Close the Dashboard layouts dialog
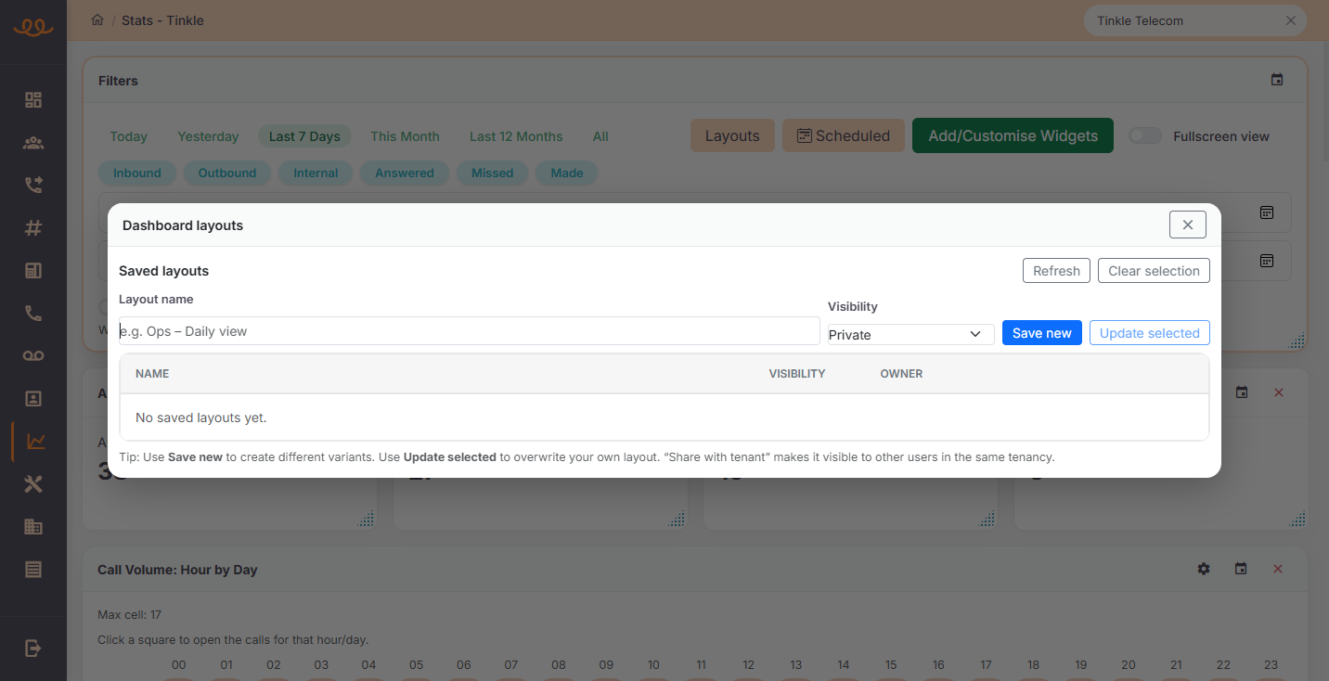The height and width of the screenshot is (681, 1329). (1187, 225)
